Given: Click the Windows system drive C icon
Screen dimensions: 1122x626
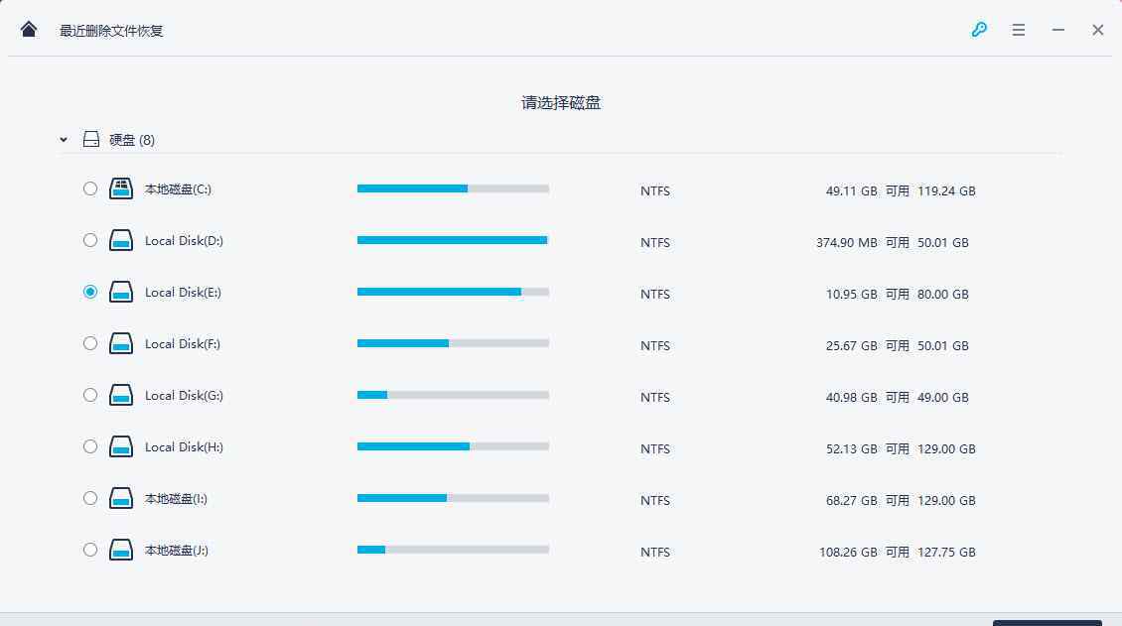Looking at the screenshot, I should pyautogui.click(x=121, y=188).
